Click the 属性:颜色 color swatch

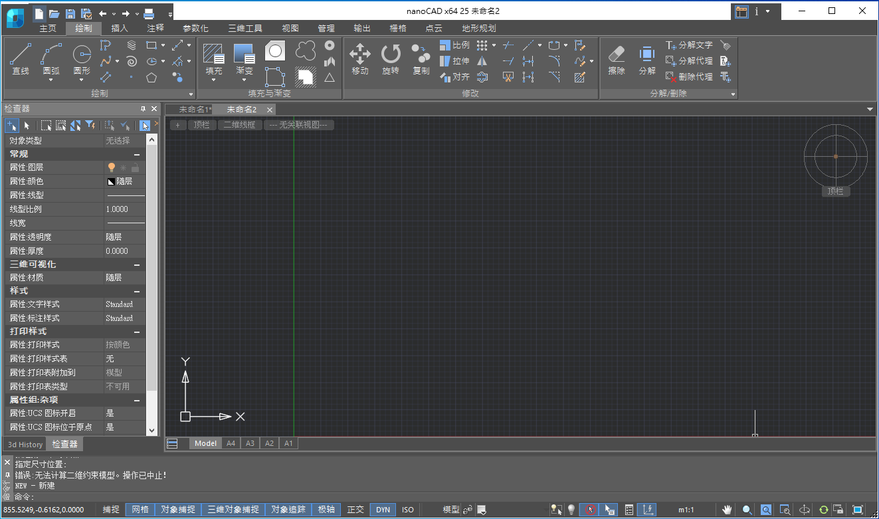click(111, 181)
